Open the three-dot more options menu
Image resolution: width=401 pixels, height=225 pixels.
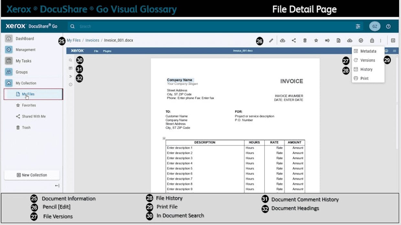point(381,41)
